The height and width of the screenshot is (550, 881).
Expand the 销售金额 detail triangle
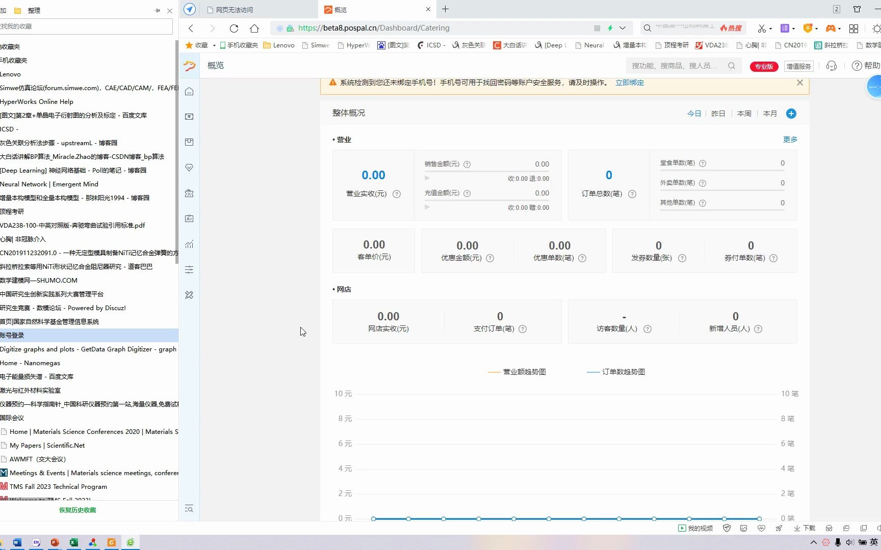(x=427, y=178)
